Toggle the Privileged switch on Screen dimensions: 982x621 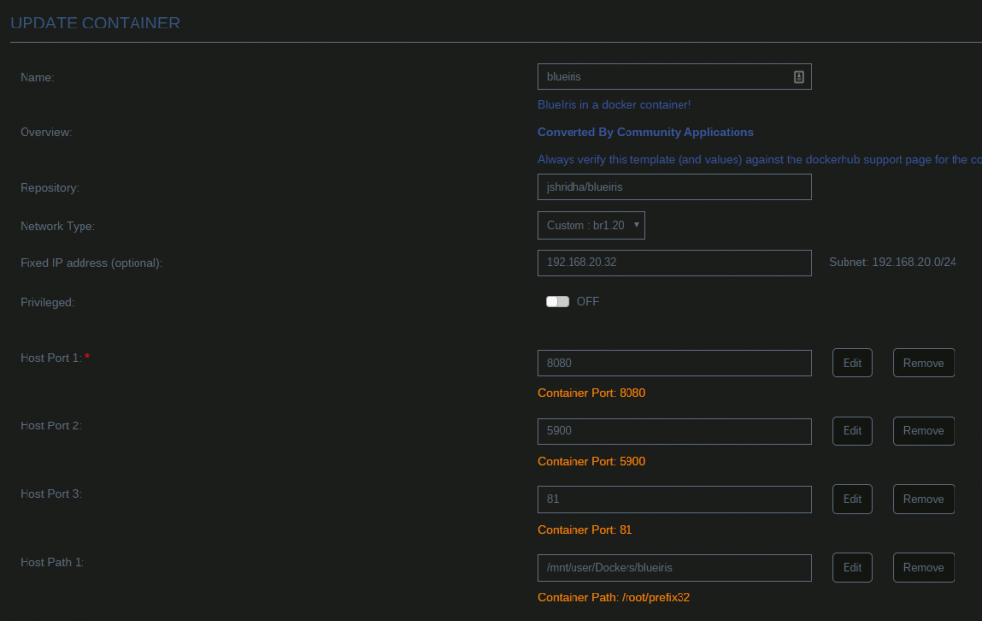point(557,302)
